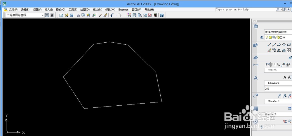Click the Plot printer icon

78,15
